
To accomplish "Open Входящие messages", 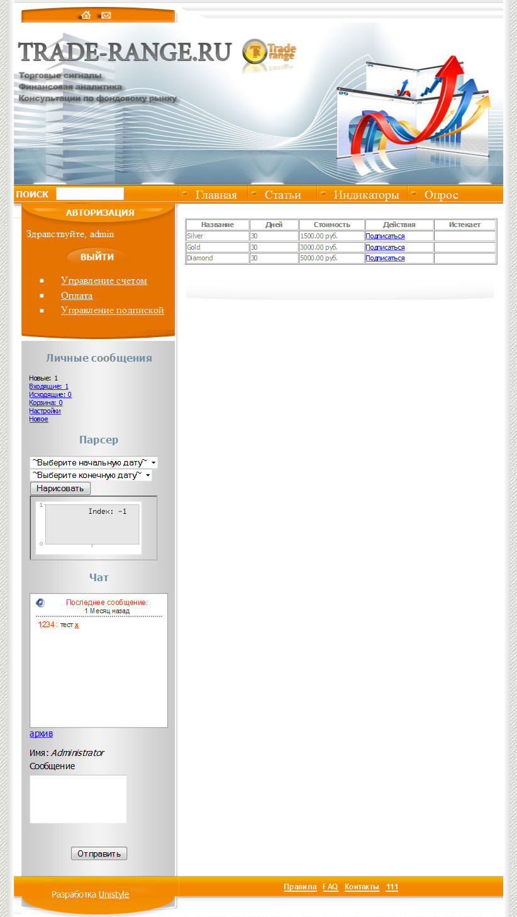I will click(x=47, y=386).
